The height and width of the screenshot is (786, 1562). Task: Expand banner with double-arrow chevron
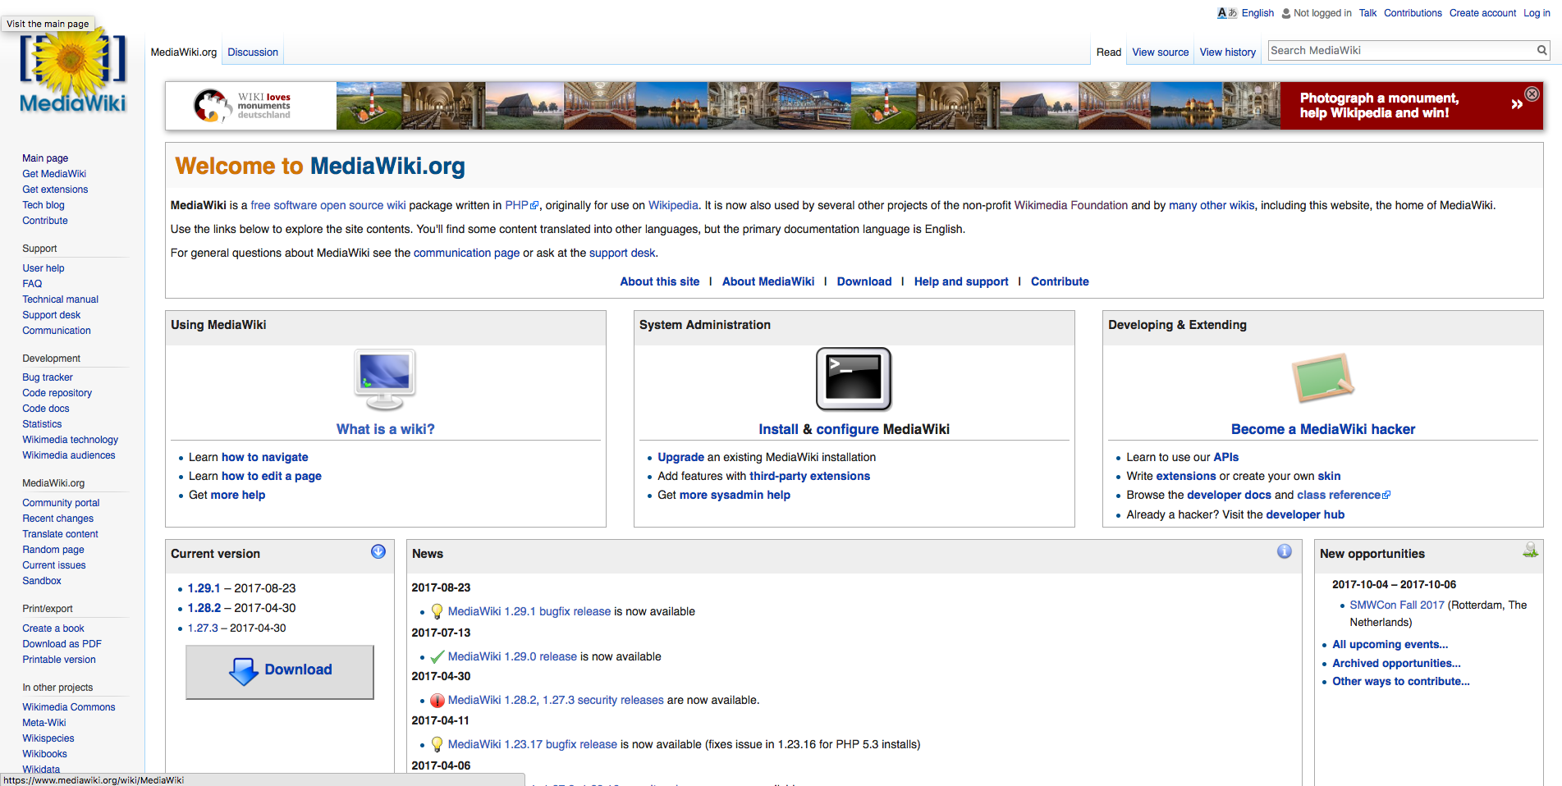(1517, 104)
